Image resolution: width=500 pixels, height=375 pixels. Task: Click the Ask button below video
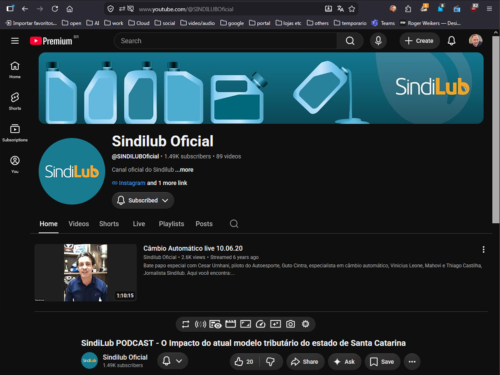tap(344, 362)
